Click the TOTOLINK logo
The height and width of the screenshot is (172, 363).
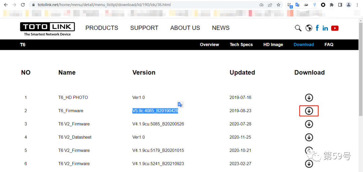47,29
